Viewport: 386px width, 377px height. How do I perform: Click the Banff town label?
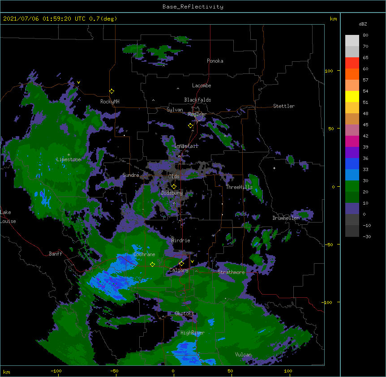coord(56,254)
